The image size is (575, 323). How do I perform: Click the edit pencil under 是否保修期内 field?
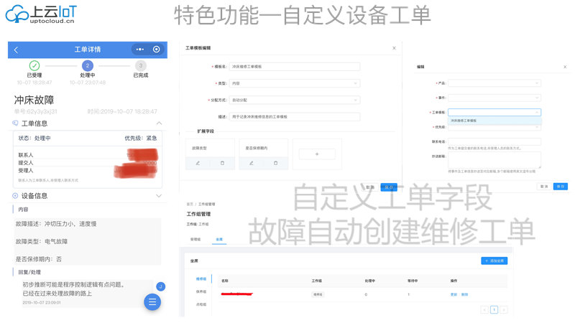[x=252, y=164]
